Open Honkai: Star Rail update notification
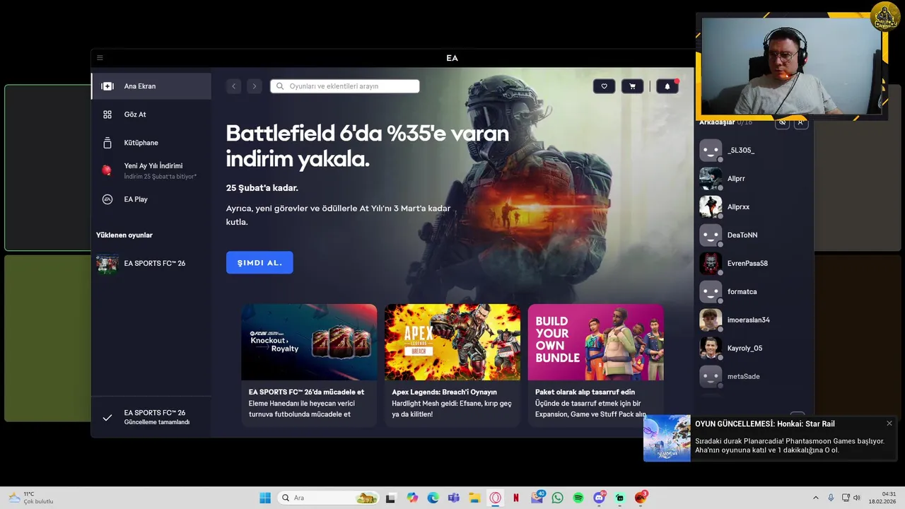The height and width of the screenshot is (509, 905). (x=770, y=438)
